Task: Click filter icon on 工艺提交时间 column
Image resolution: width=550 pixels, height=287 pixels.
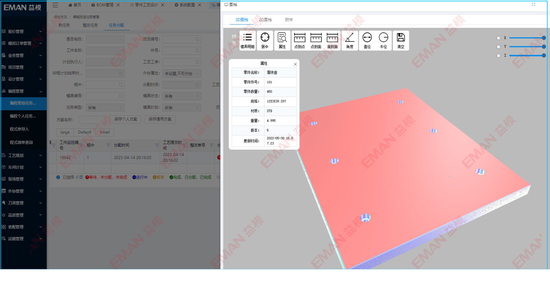Action: point(185,145)
